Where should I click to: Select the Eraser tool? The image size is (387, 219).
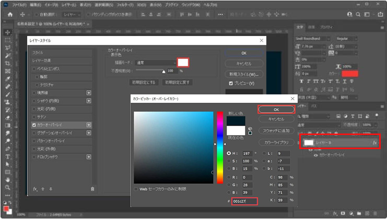[x=8, y=117]
